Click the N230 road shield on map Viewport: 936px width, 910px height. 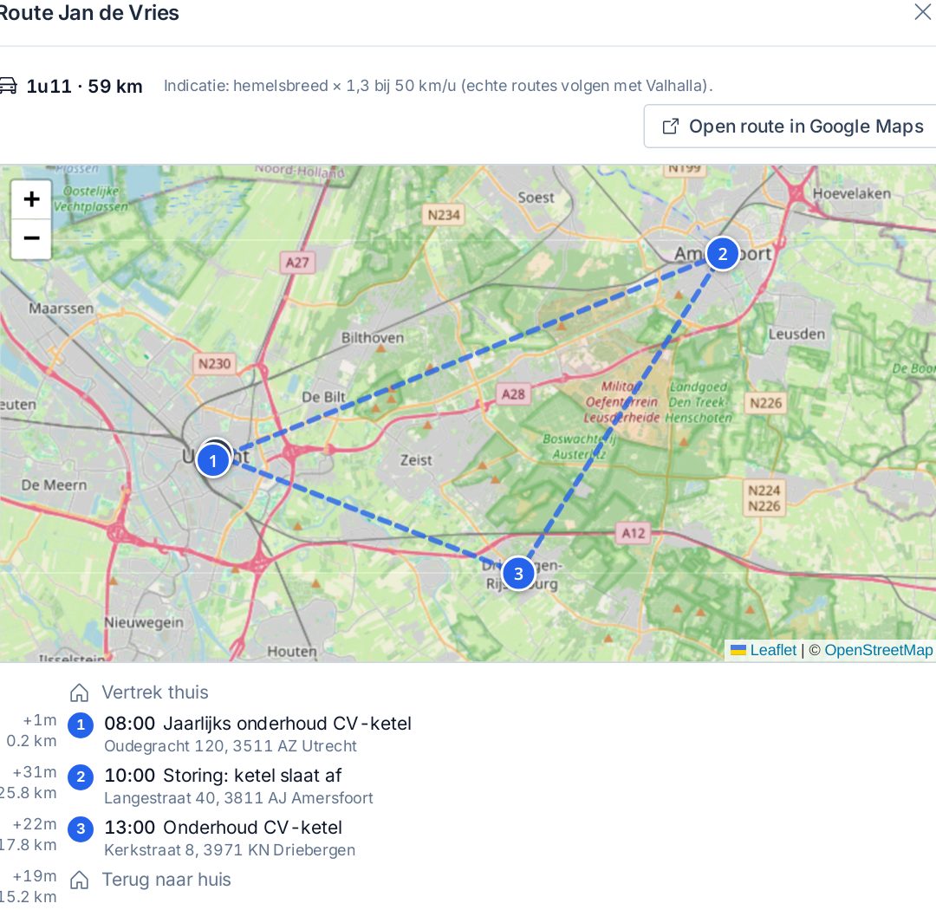point(214,364)
